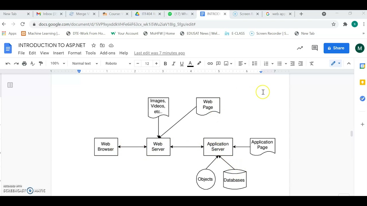Hide the menus with up chevron
This screenshot has height=206, width=367.
[349, 64]
